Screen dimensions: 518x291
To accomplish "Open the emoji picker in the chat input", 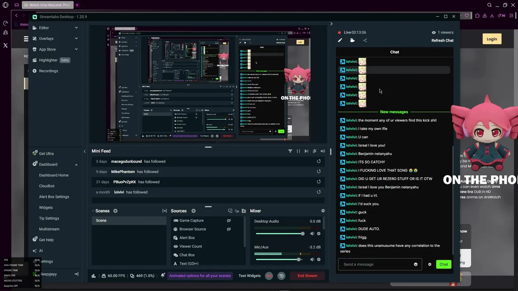I will coord(416,264).
